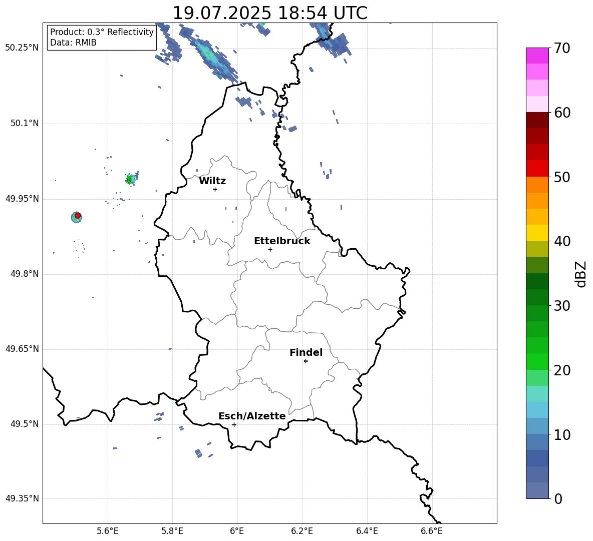Image resolution: width=593 pixels, height=541 pixels.
Task: Click the colorbar 50 tick label
Action: [x=562, y=177]
